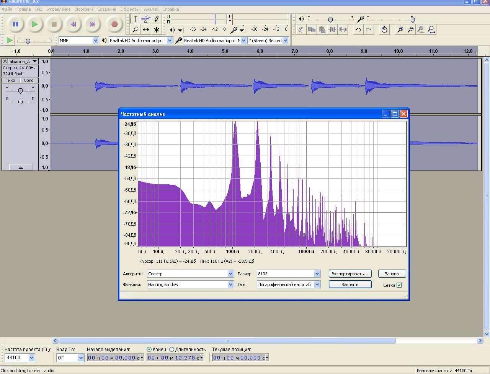Toggle the Сетка grid checkbox
490x374 pixels.
pos(399,285)
